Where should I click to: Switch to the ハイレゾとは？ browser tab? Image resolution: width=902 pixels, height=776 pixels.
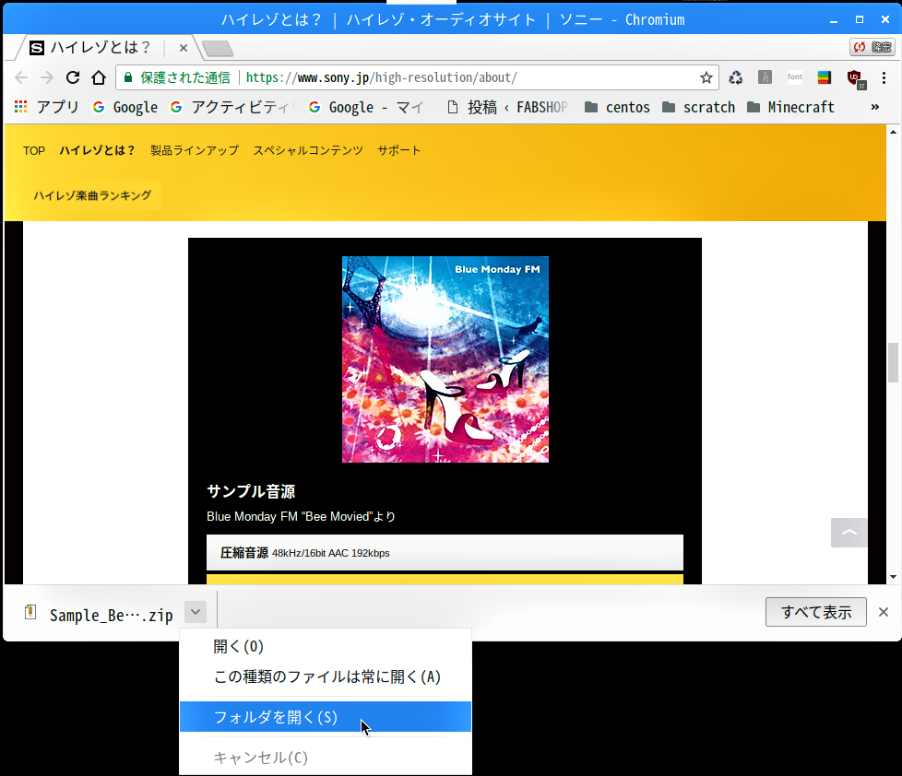[101, 48]
